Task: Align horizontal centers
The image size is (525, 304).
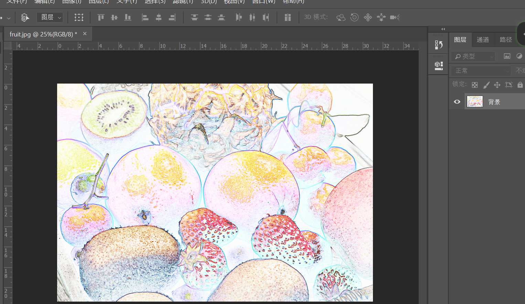Action: coord(159,17)
